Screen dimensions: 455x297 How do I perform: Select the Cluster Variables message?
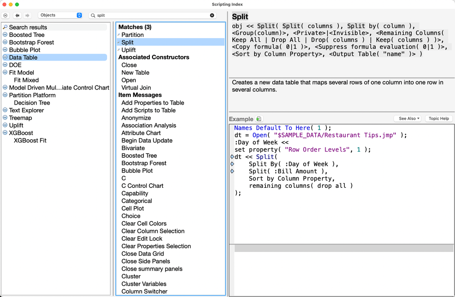click(x=144, y=284)
